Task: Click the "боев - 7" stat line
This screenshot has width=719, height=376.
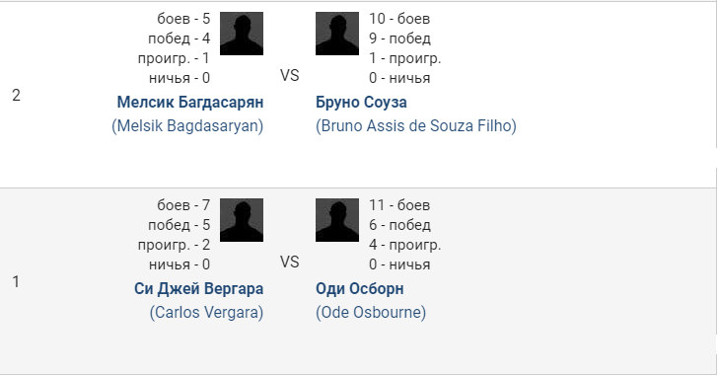Action: [x=183, y=204]
